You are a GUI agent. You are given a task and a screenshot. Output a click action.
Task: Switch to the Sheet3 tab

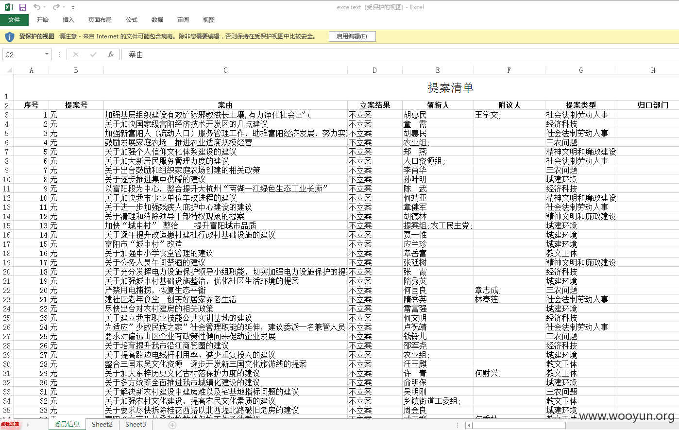click(136, 424)
